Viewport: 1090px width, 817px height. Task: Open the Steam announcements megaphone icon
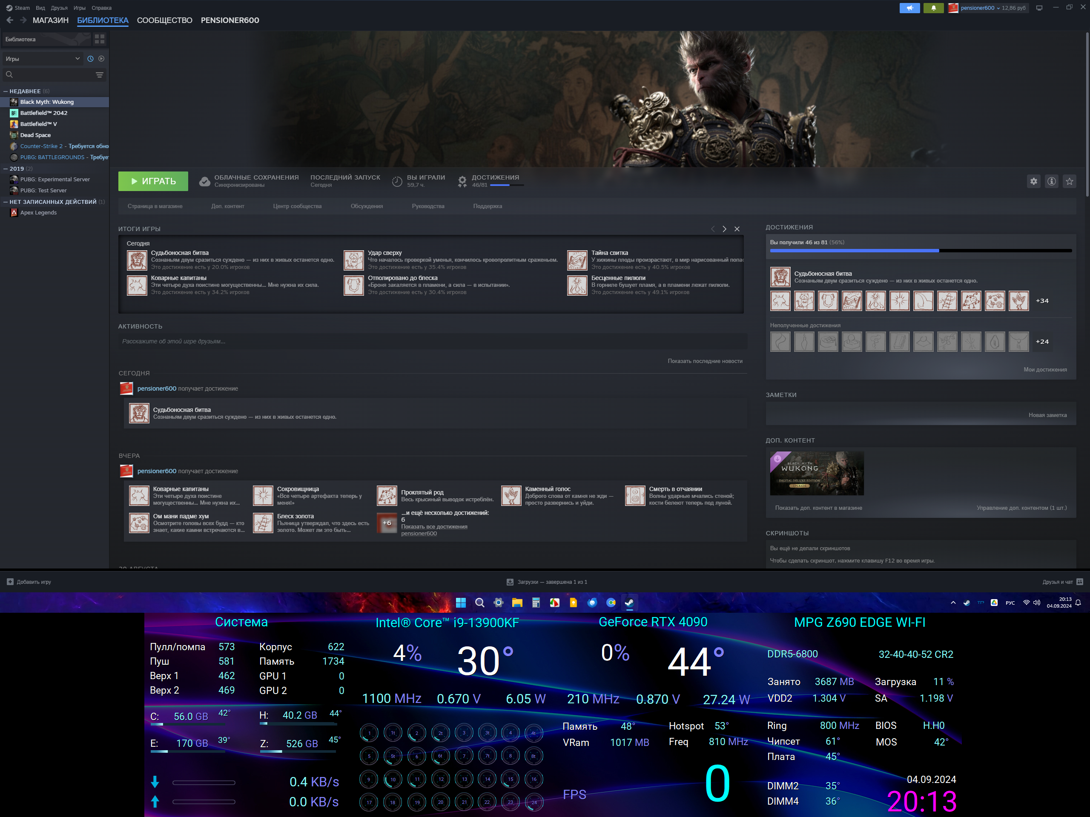click(909, 8)
